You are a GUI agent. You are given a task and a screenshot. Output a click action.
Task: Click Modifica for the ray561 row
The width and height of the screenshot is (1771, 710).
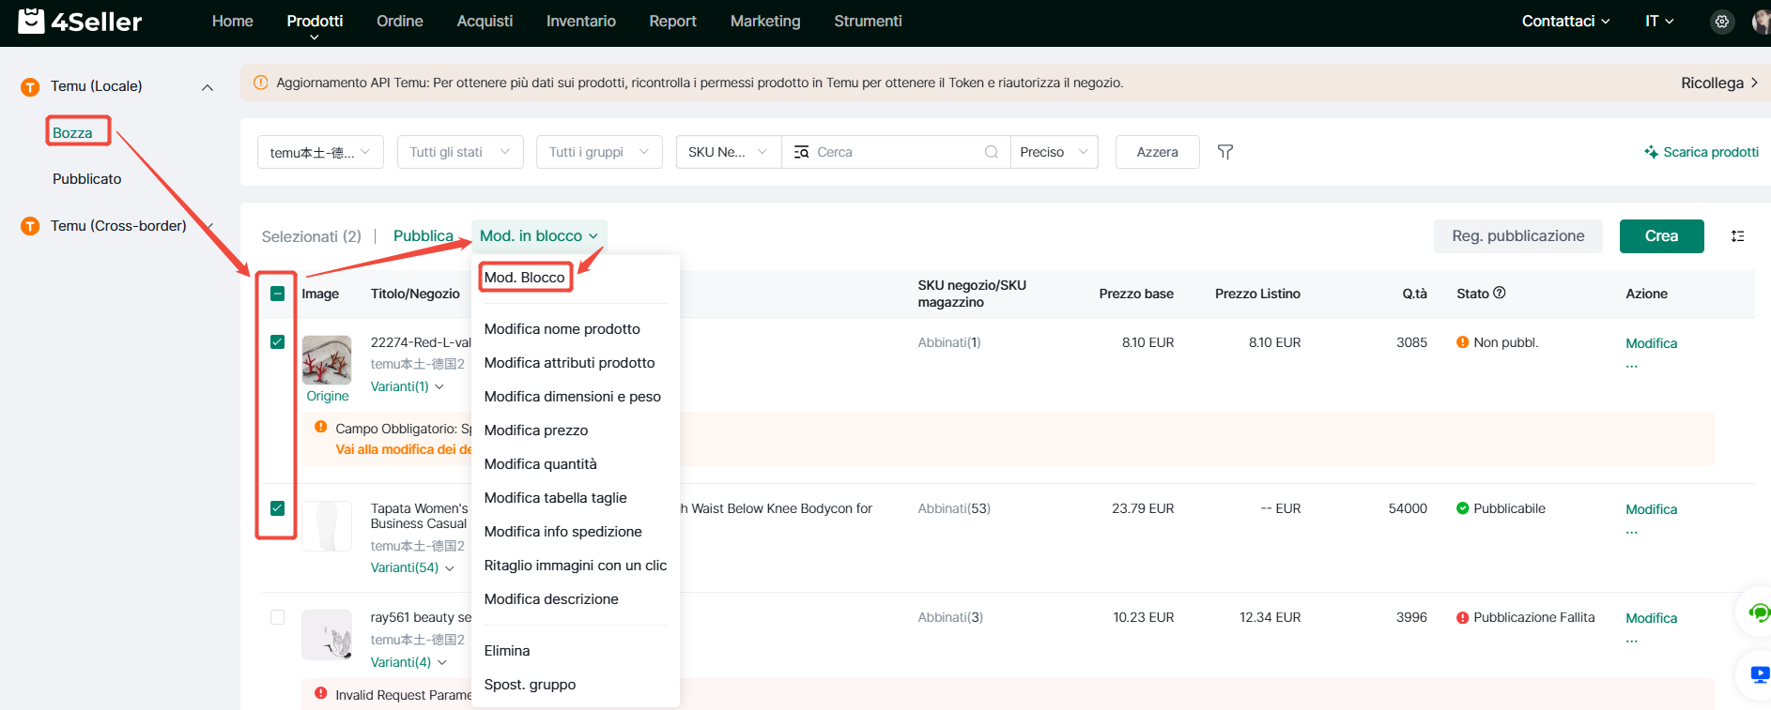1652,618
